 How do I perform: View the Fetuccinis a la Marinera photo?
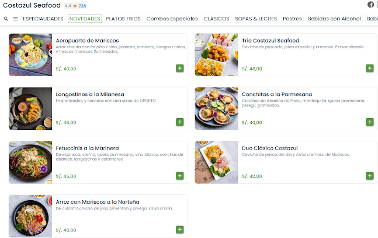coord(30,162)
